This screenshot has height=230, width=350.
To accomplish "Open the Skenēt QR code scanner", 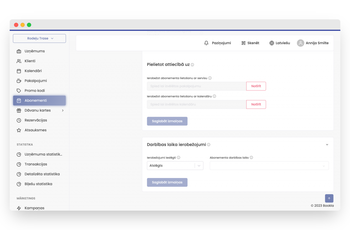I will click(243, 43).
